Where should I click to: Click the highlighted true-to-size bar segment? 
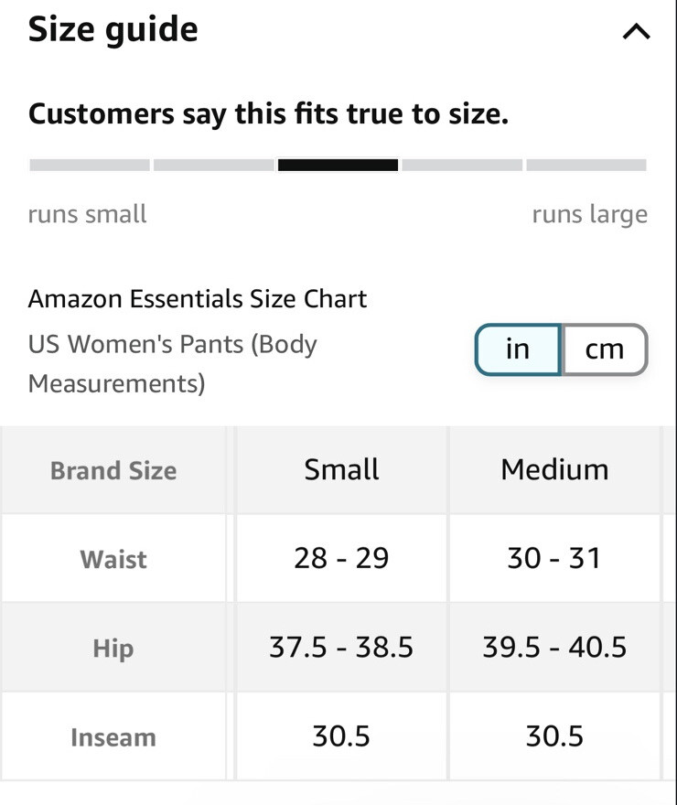(338, 166)
